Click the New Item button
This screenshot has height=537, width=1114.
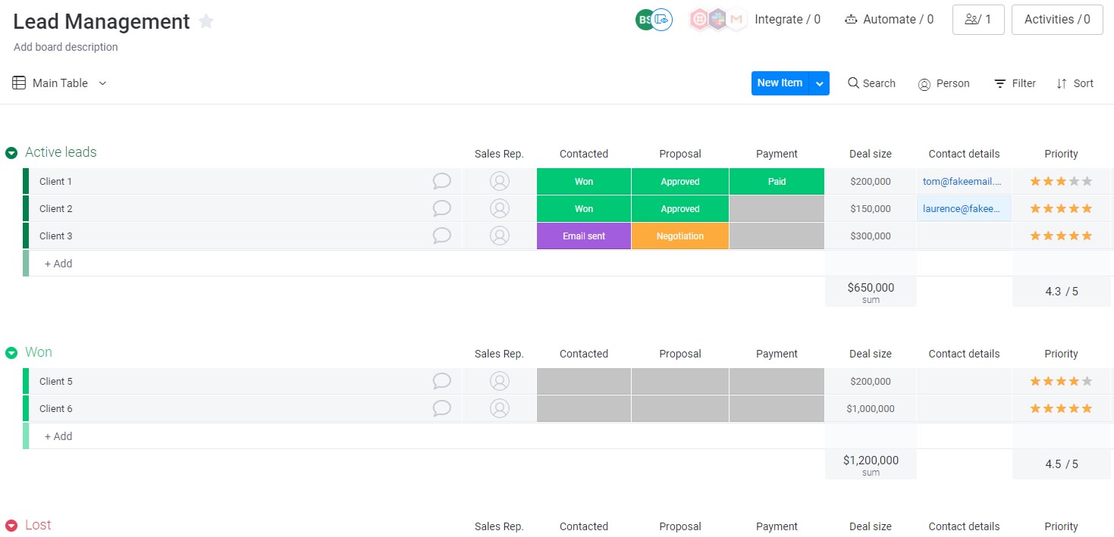coord(780,83)
